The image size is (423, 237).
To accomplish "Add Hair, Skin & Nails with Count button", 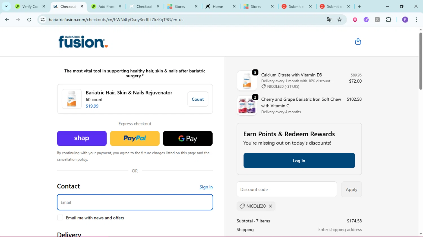I will (198, 99).
